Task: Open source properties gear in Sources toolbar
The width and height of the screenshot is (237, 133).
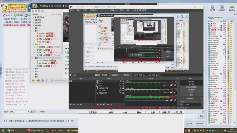Action: pyautogui.click(x=104, y=104)
